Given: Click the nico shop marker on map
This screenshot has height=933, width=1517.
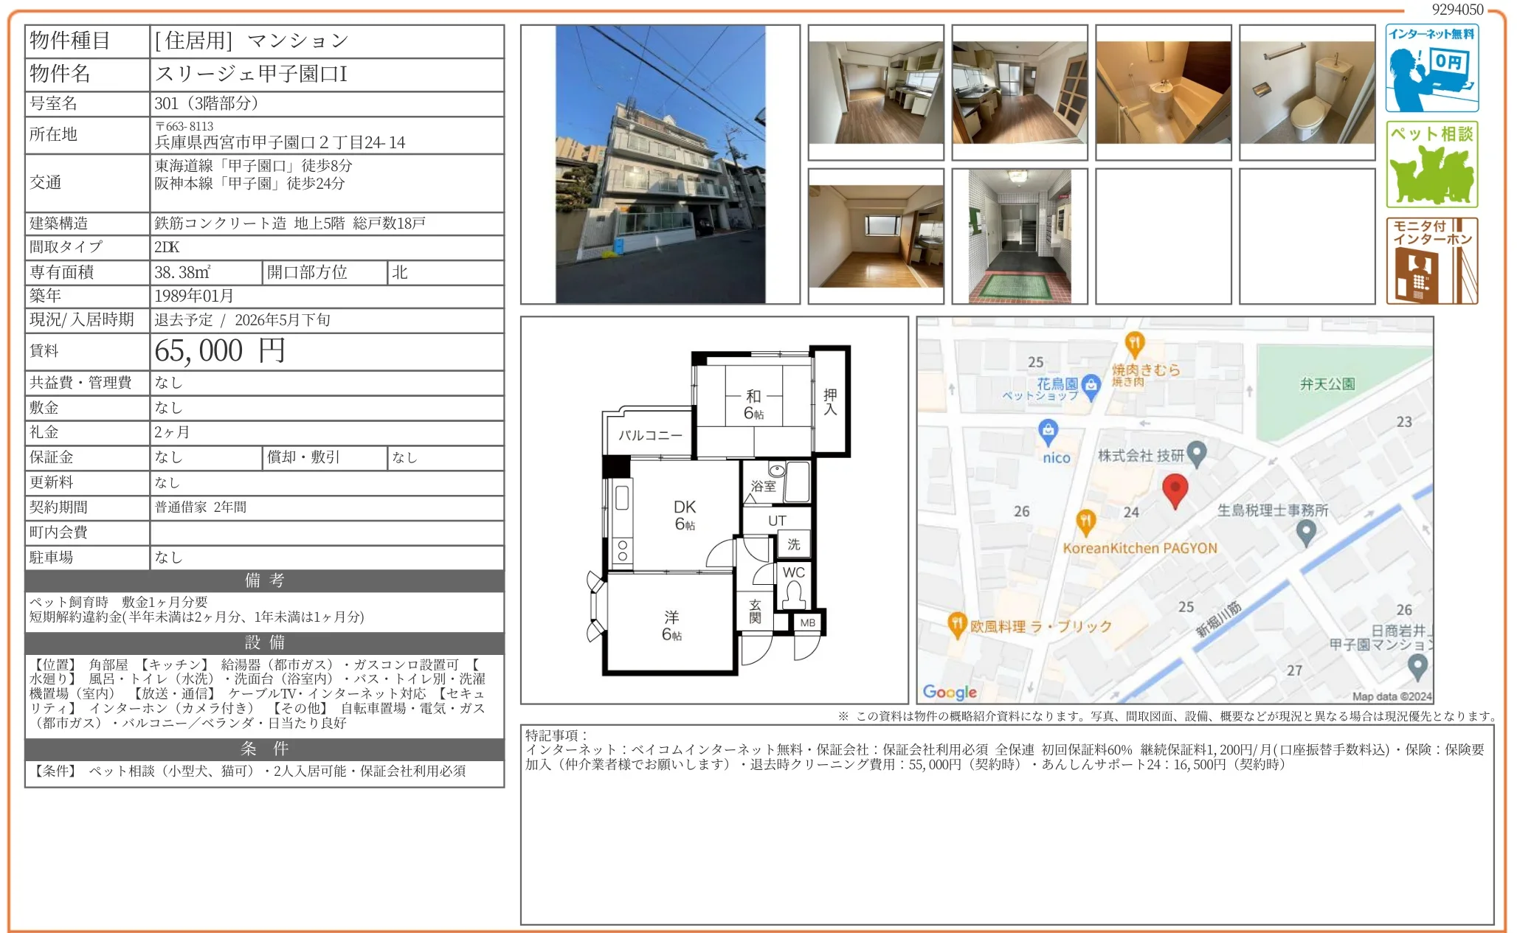Looking at the screenshot, I should tap(1048, 430).
